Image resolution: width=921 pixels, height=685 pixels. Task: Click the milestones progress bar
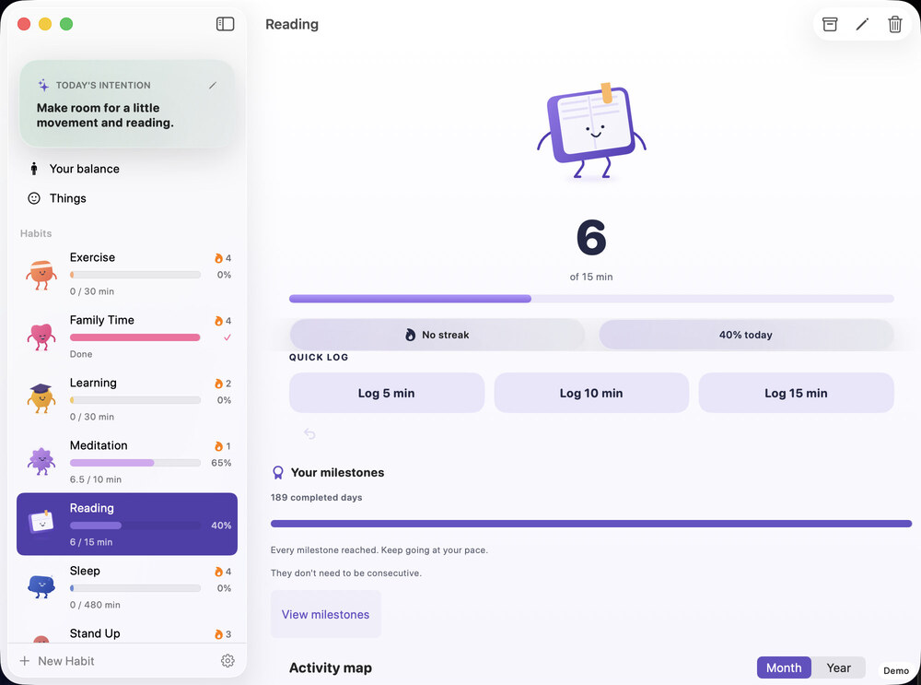click(591, 524)
